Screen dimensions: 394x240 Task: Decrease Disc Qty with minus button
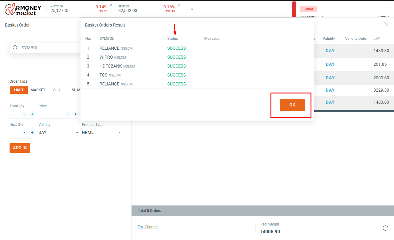[25, 133]
